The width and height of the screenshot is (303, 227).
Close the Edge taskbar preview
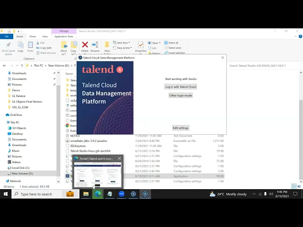click(119, 158)
